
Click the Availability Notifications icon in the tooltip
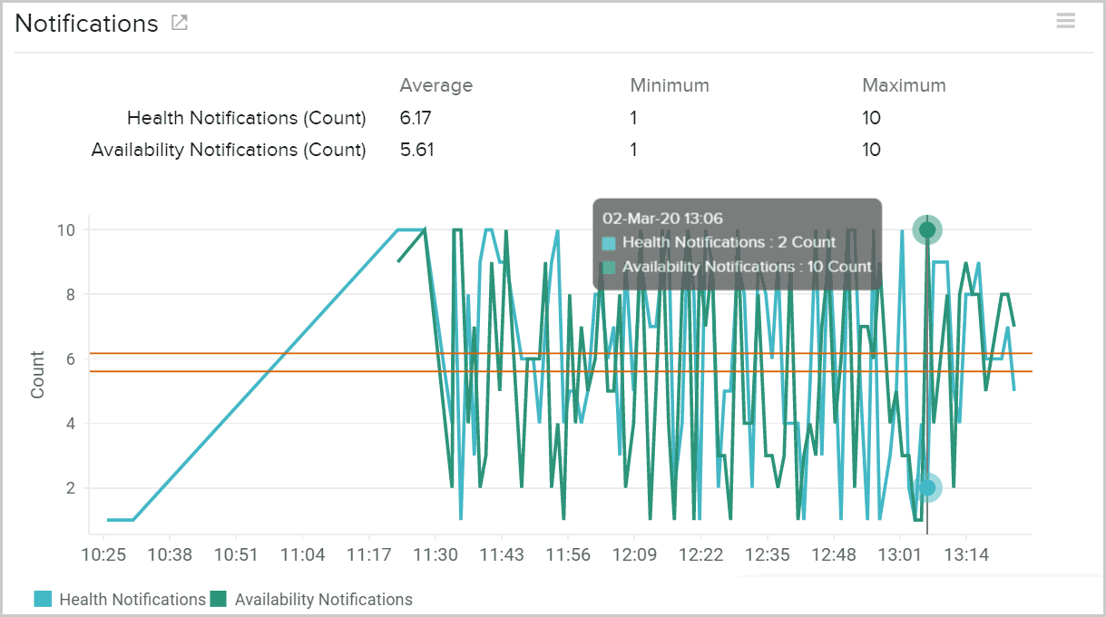pyautogui.click(x=609, y=266)
